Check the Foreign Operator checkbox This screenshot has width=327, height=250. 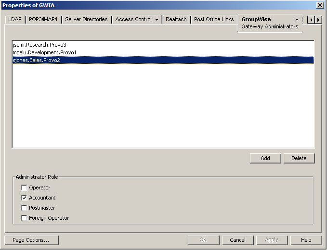click(24, 218)
